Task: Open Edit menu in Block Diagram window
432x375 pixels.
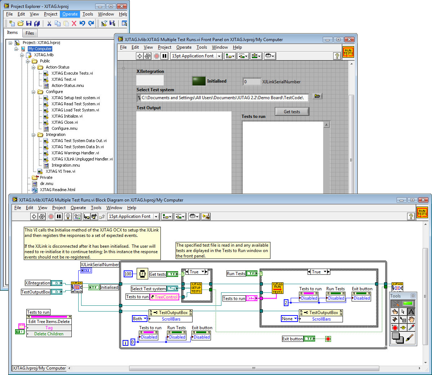Action: [30, 208]
